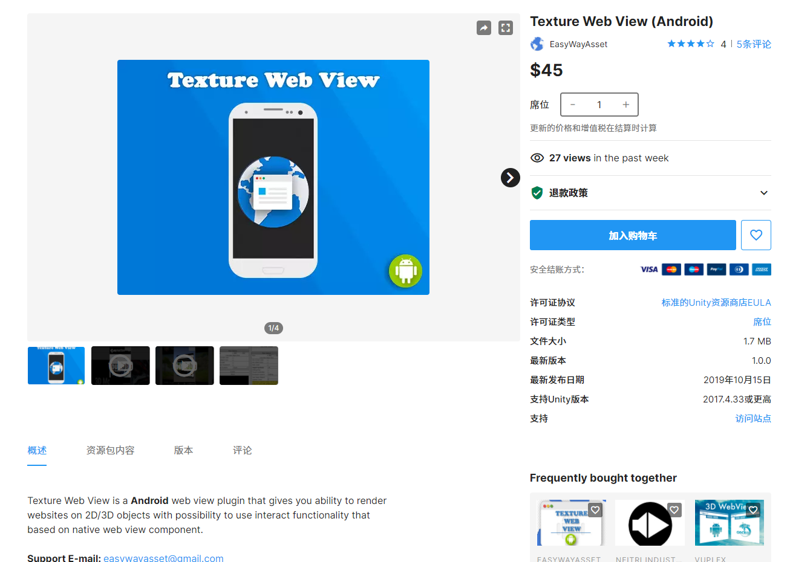Image resolution: width=790 pixels, height=562 pixels.
Task: Open fullscreen view of preview image
Action: coord(506,28)
